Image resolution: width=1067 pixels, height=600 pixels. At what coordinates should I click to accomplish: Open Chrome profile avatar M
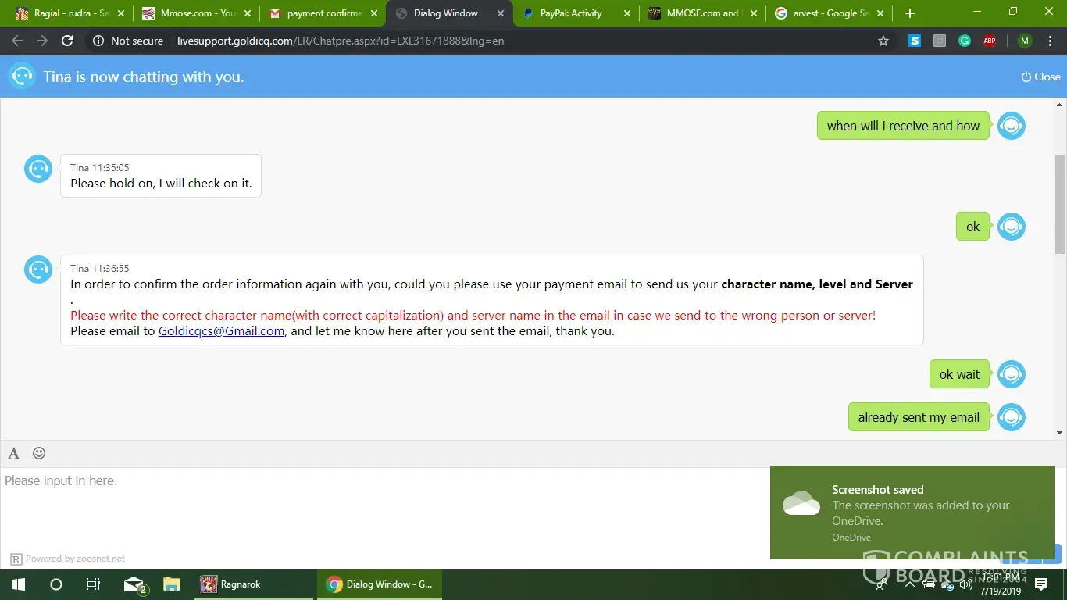pos(1025,41)
